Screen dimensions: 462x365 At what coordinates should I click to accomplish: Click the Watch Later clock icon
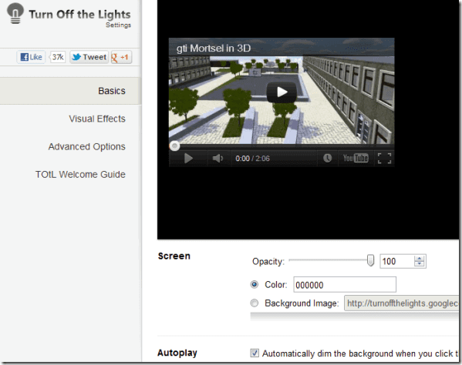pyautogui.click(x=327, y=158)
